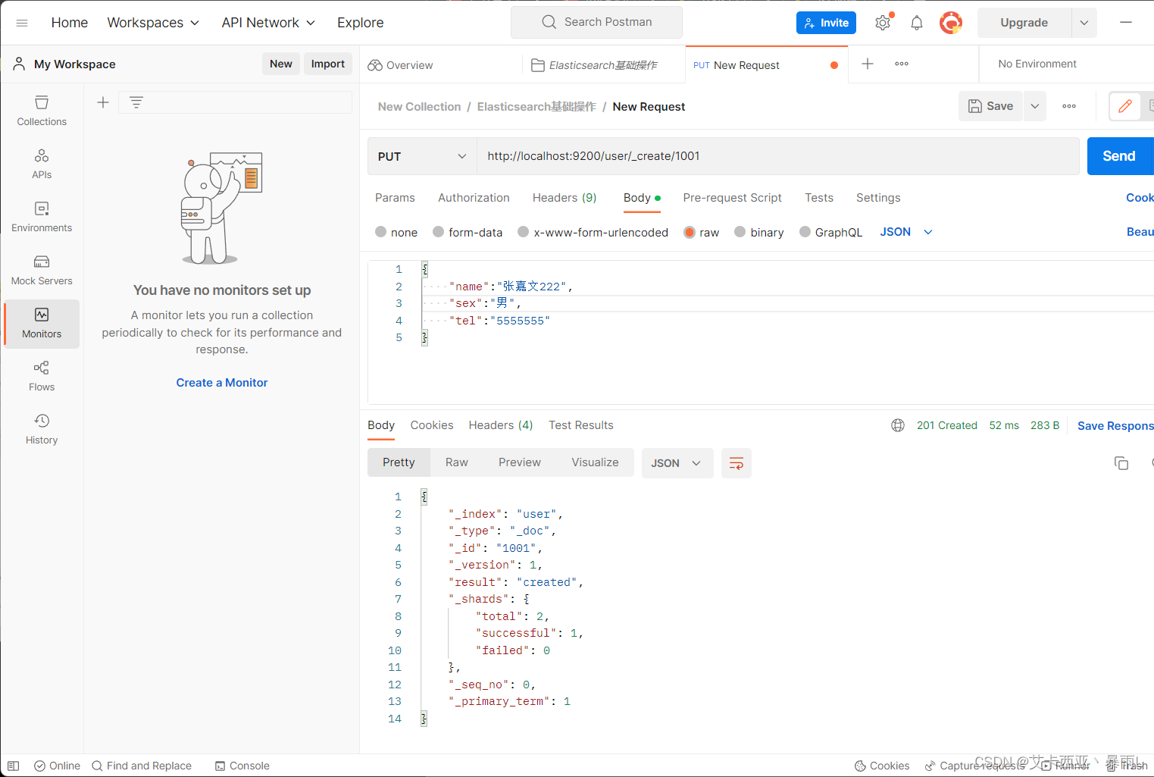Screen dimensions: 1154x777
Task: Click the Import button
Action: tap(328, 64)
